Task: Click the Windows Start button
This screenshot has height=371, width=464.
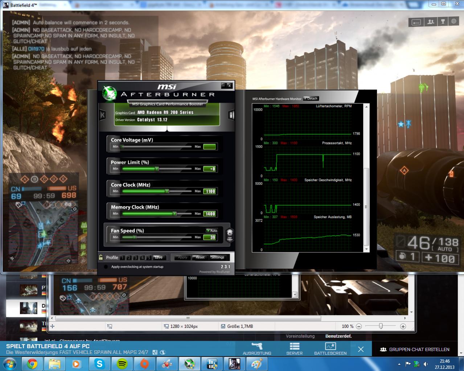Action: click(10, 364)
